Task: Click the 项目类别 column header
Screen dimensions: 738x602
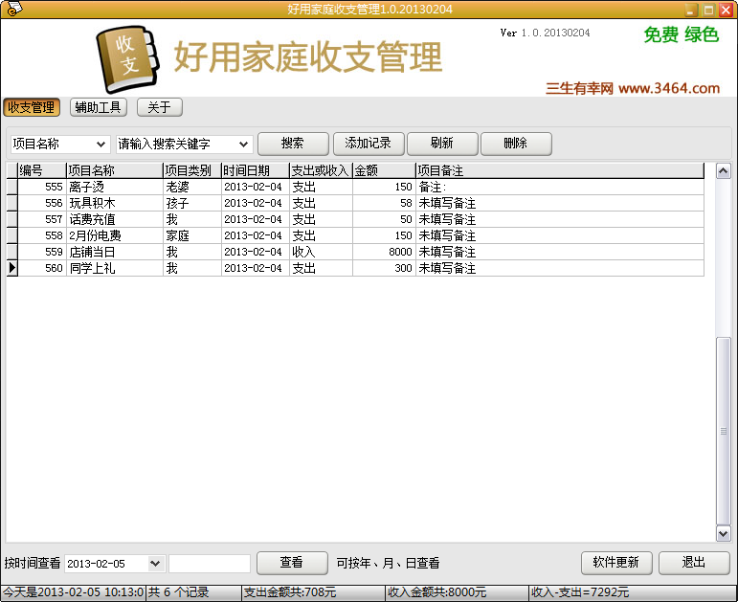Action: [192, 170]
